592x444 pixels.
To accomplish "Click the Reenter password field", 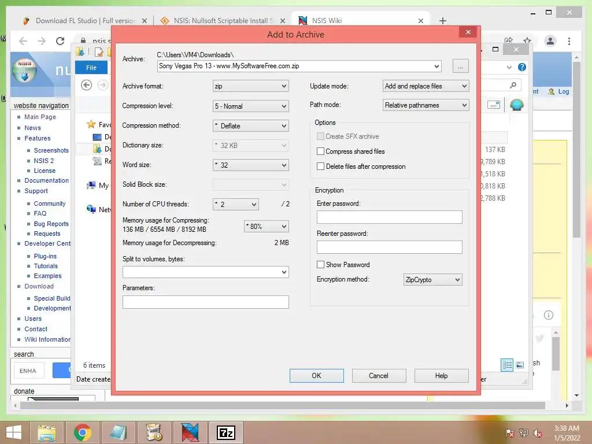I will (389, 247).
